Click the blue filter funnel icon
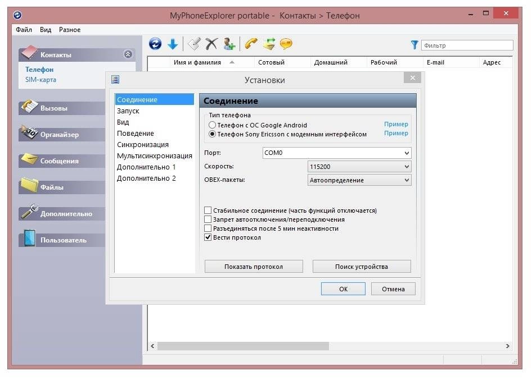This screenshot has width=532, height=380. [x=414, y=45]
